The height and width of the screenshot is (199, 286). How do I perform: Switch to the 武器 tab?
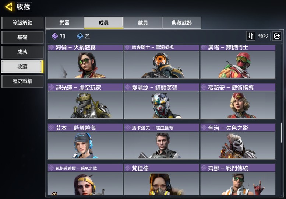click(x=64, y=22)
